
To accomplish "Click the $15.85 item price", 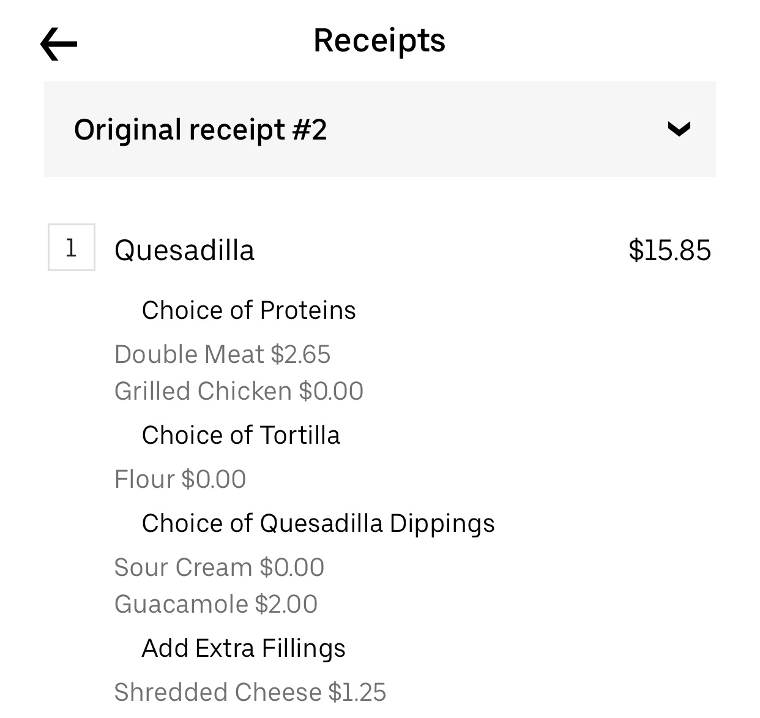I will [669, 250].
